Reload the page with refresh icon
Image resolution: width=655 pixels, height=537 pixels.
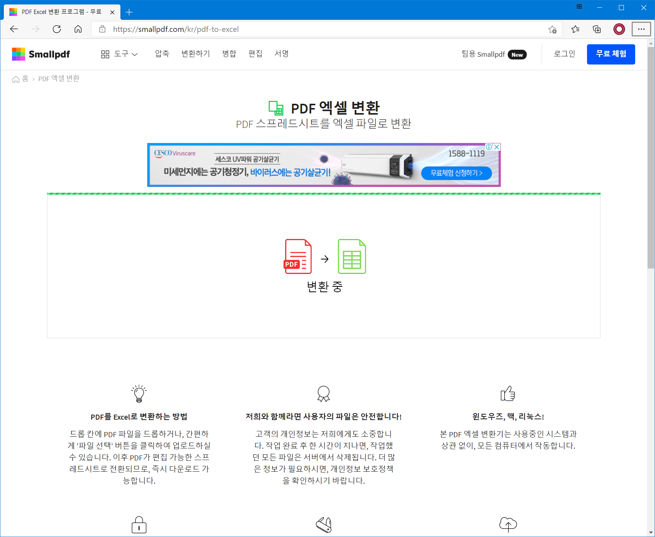coord(57,29)
